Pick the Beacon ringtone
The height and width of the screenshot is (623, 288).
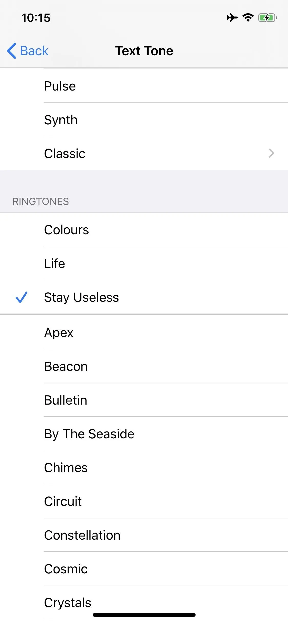[x=144, y=366]
